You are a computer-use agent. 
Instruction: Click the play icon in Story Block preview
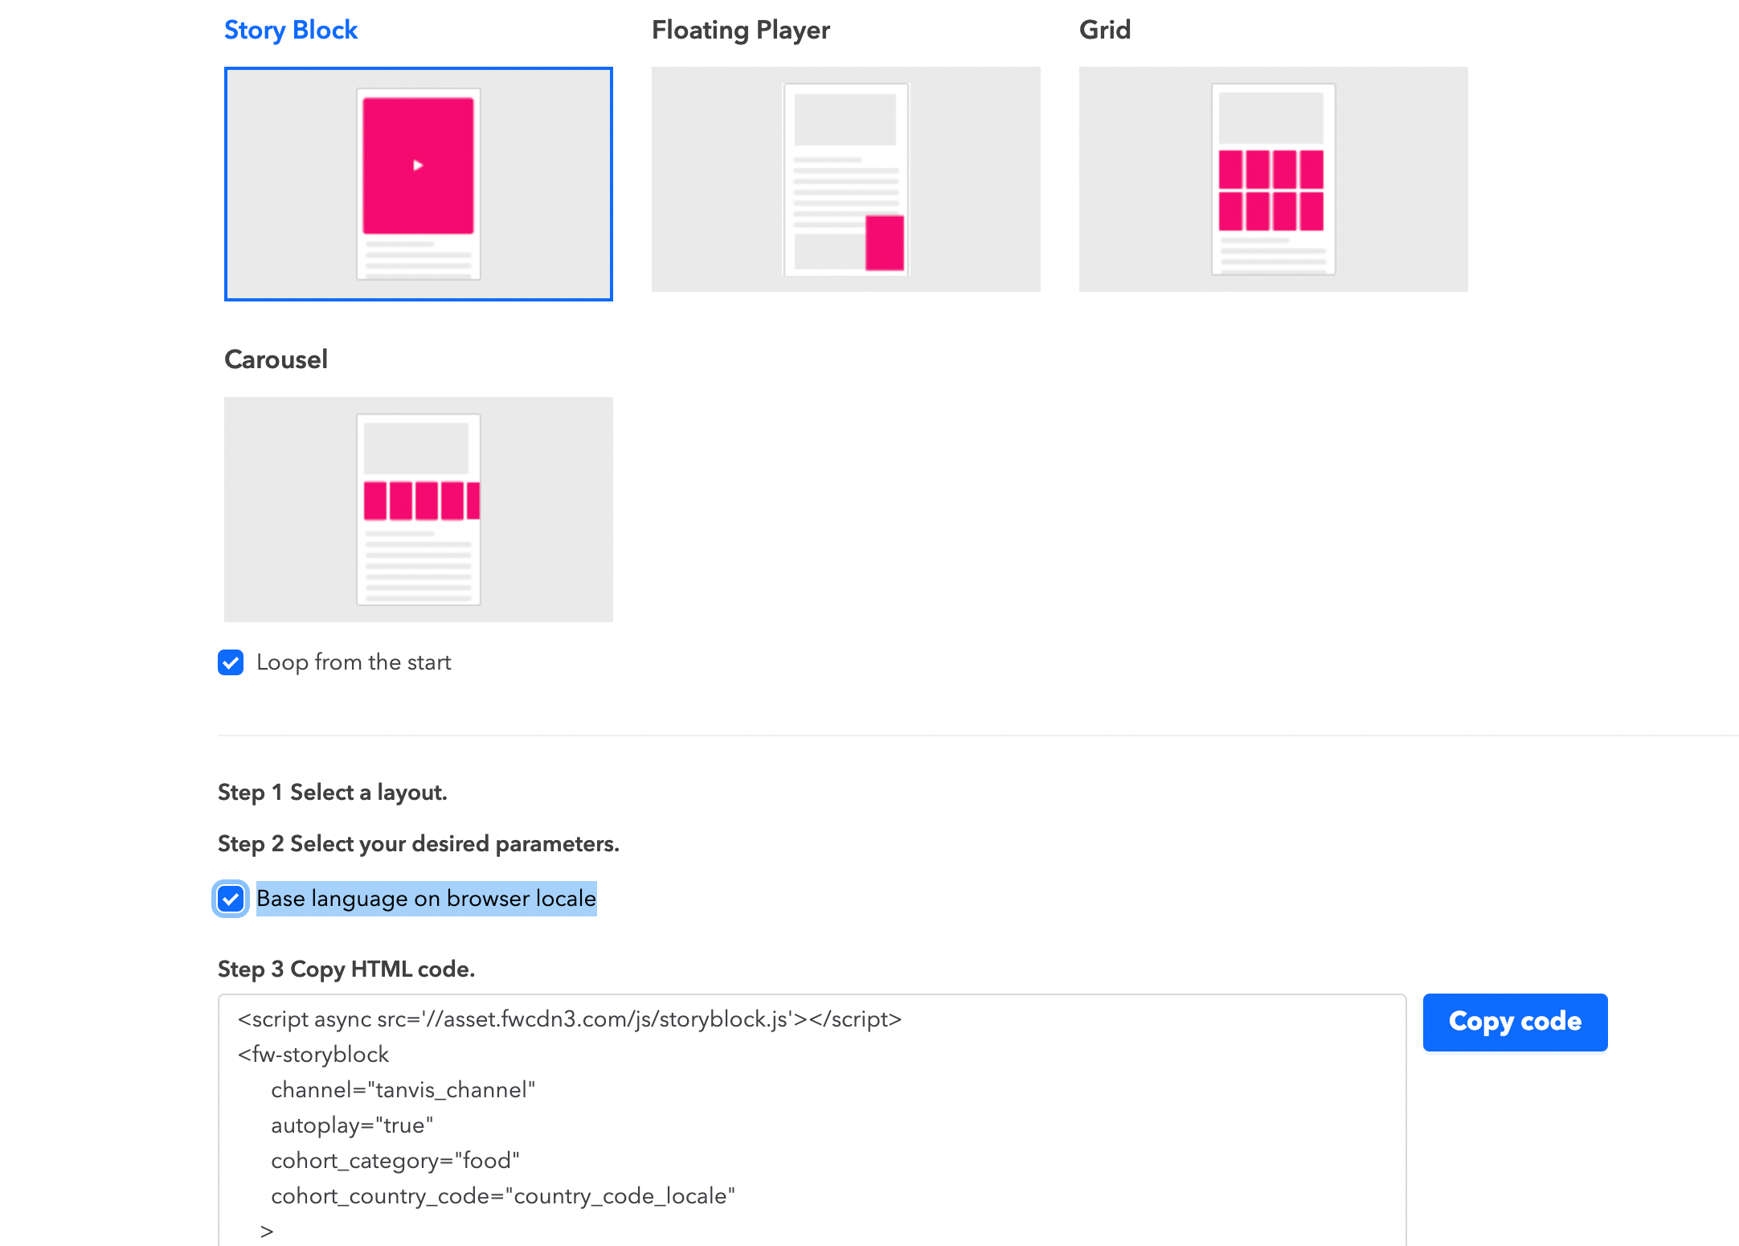(x=418, y=166)
